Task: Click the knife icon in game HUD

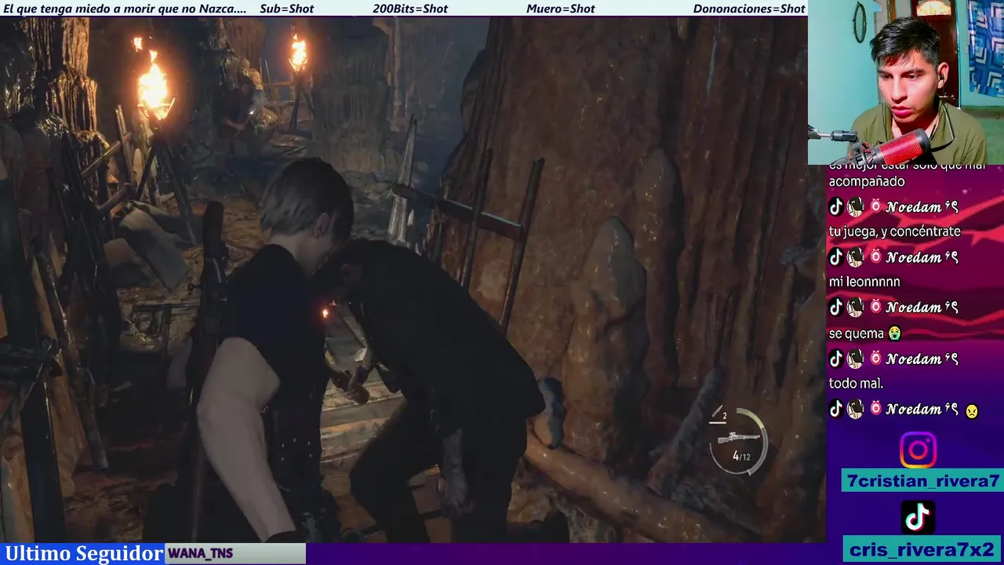Action: coord(717,414)
